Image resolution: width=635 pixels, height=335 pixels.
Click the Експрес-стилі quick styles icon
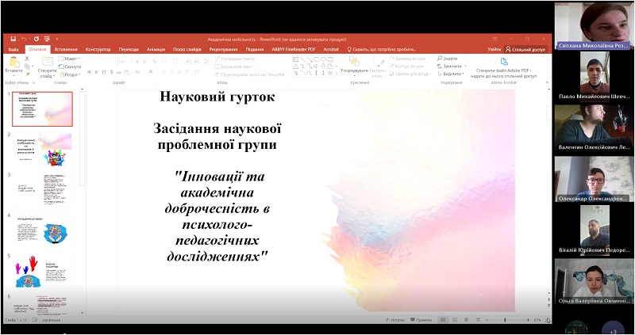[379, 62]
